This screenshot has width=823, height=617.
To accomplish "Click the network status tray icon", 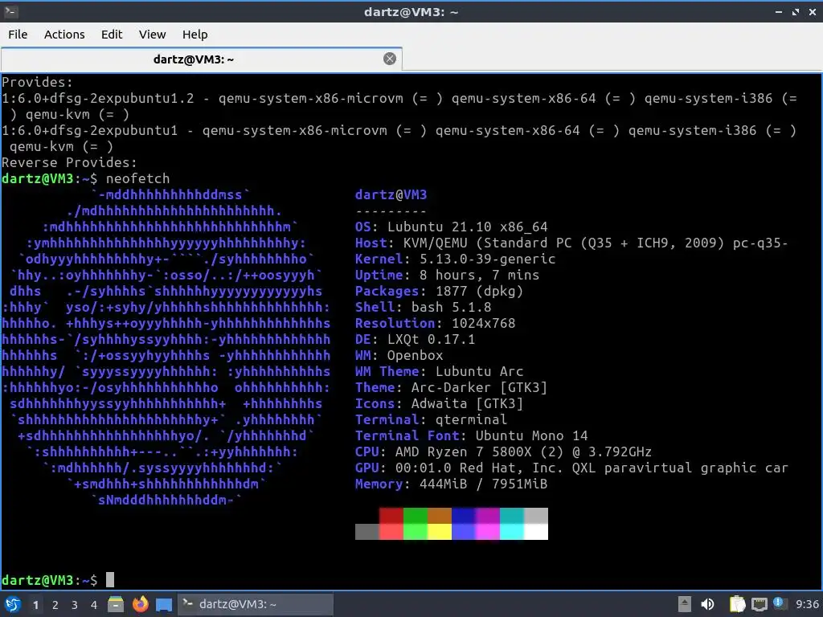I will [759, 604].
